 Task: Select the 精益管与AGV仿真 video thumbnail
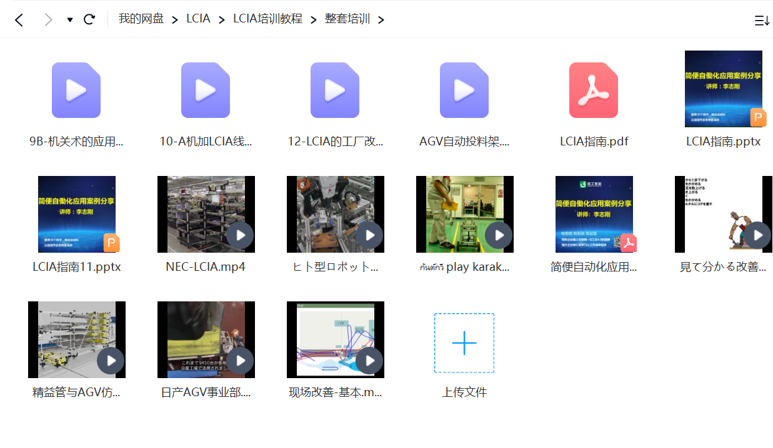coord(76,340)
